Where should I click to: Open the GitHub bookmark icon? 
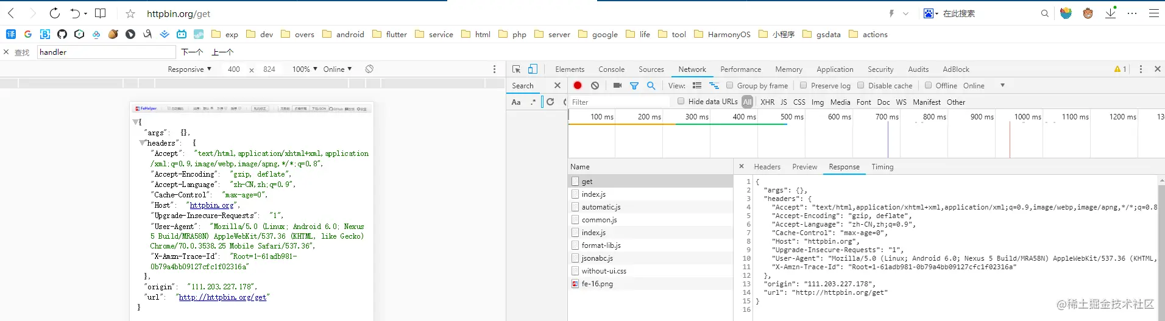pos(62,34)
